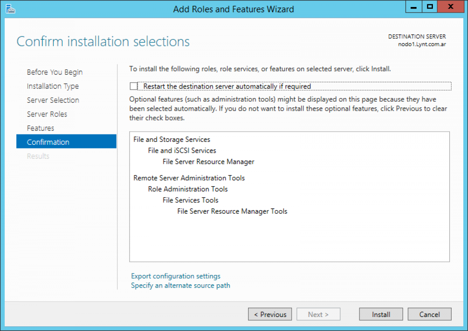This screenshot has height=331, width=468.
Task: Specify an alternate source path
Action: [x=181, y=285]
